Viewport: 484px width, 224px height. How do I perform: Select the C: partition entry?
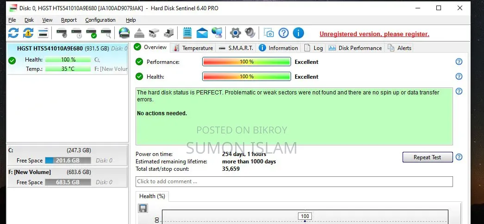point(67,156)
